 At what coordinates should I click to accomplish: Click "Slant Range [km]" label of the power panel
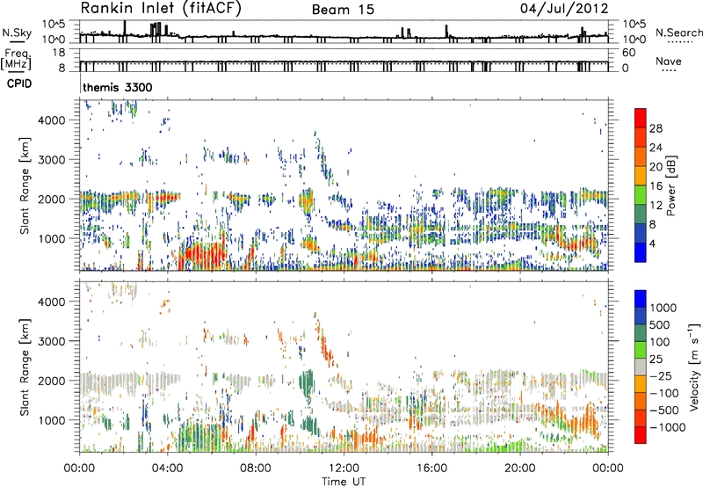pos(25,185)
